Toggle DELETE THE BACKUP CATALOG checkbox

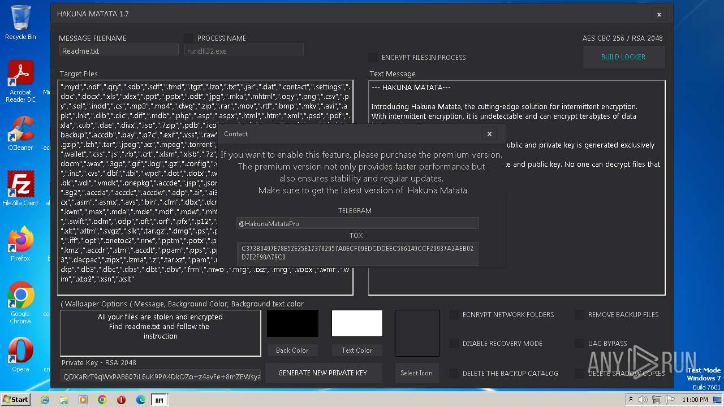pyautogui.click(x=454, y=373)
